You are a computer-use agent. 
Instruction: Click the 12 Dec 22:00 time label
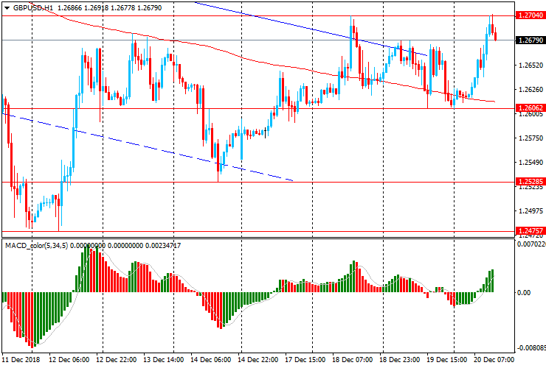[x=117, y=360]
